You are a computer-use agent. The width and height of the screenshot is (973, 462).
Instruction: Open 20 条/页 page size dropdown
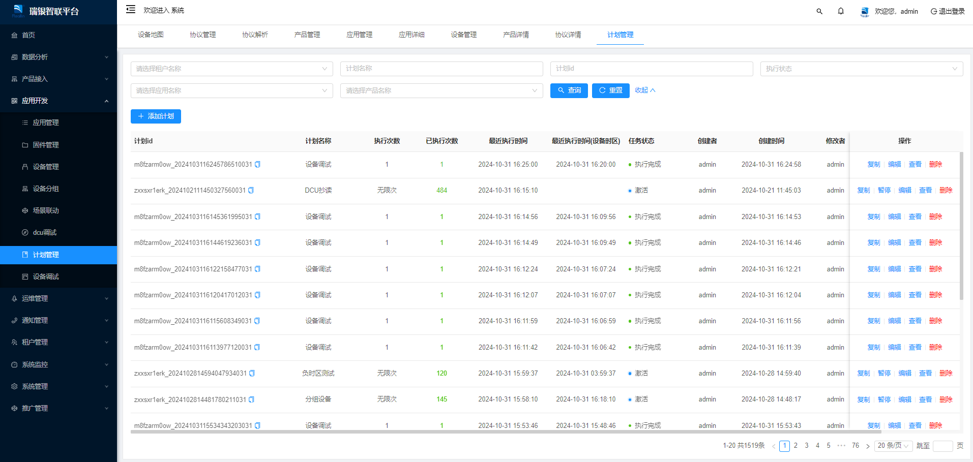[x=893, y=446]
